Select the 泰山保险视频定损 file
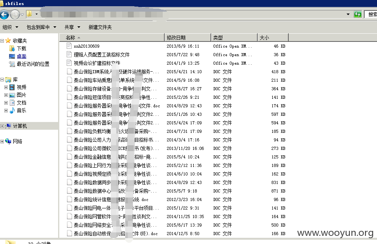This screenshot has height=244, width=377. click(115, 174)
